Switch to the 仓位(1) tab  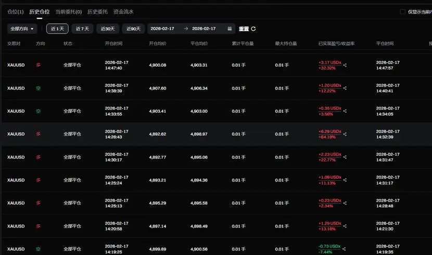pos(16,12)
